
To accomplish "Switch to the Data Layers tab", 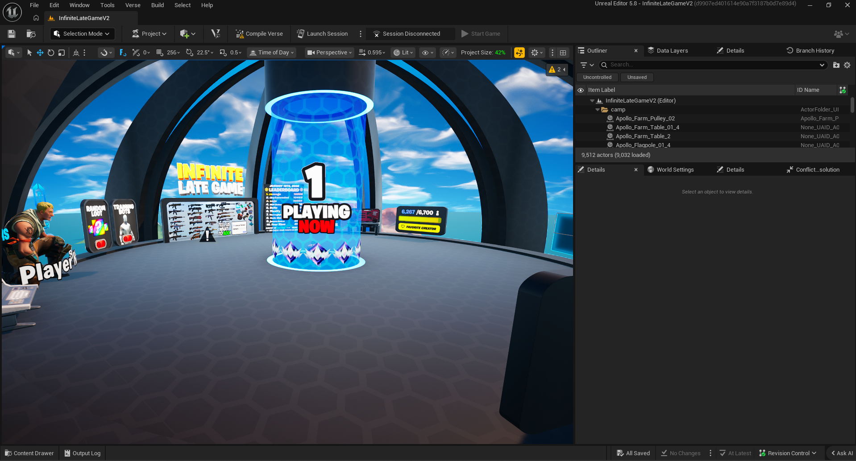I will 668,51.
